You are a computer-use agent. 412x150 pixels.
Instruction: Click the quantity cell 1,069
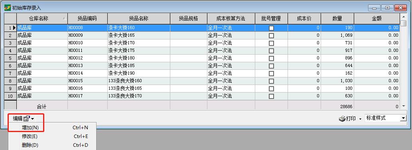click(x=337, y=35)
